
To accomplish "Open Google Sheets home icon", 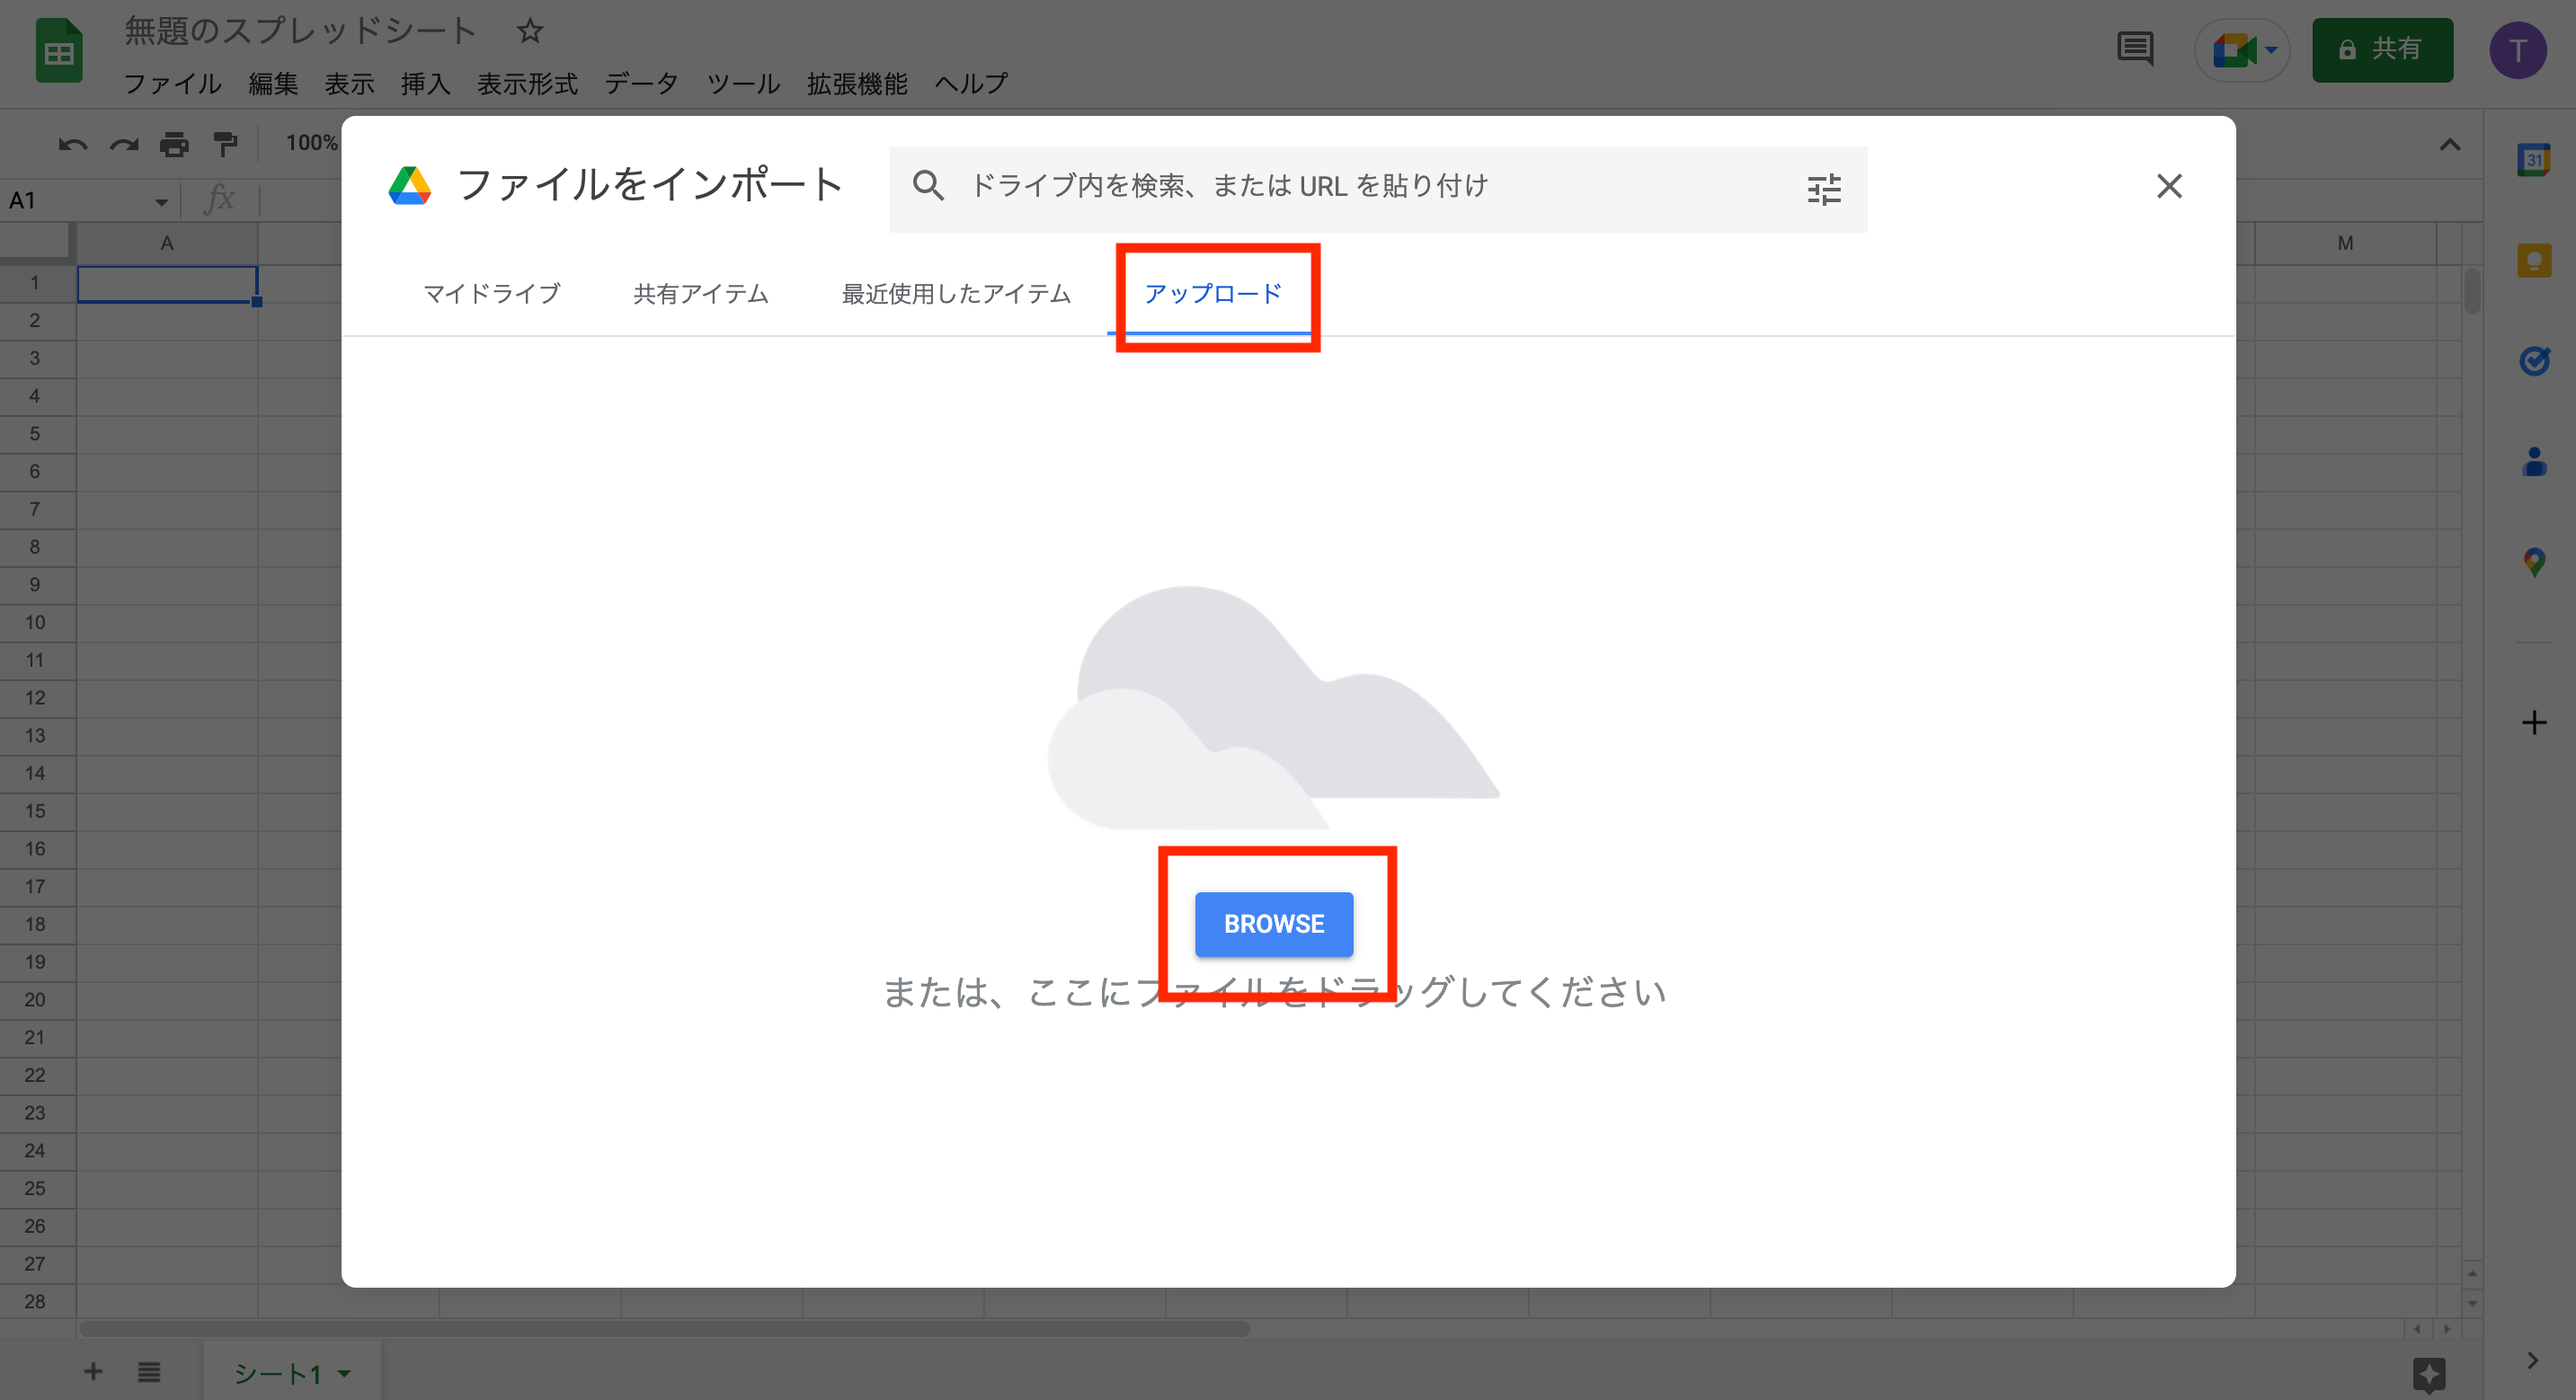I will point(59,51).
